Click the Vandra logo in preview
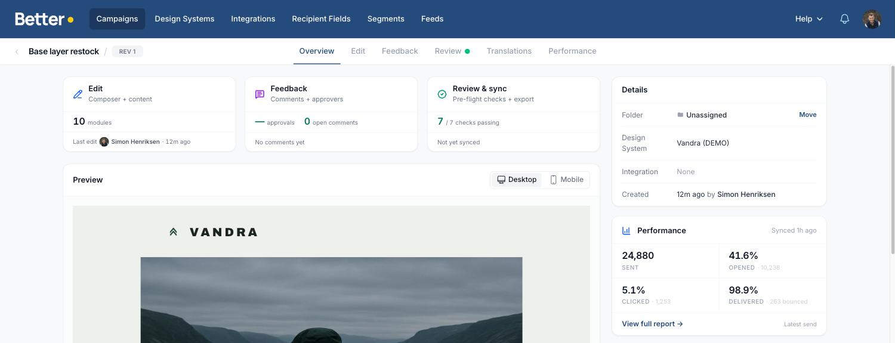This screenshot has width=895, height=343. click(214, 232)
